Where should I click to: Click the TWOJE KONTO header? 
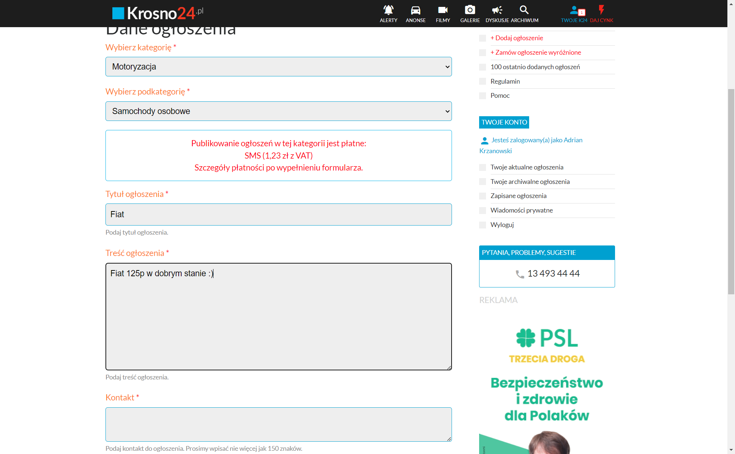pyautogui.click(x=504, y=122)
